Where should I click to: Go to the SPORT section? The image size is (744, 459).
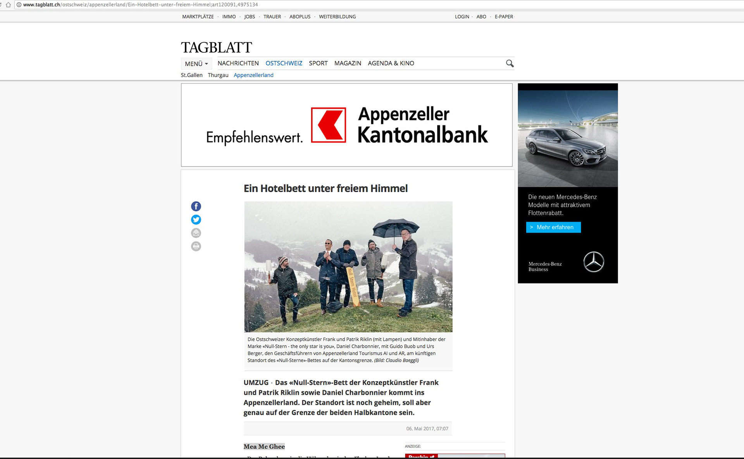coord(318,63)
